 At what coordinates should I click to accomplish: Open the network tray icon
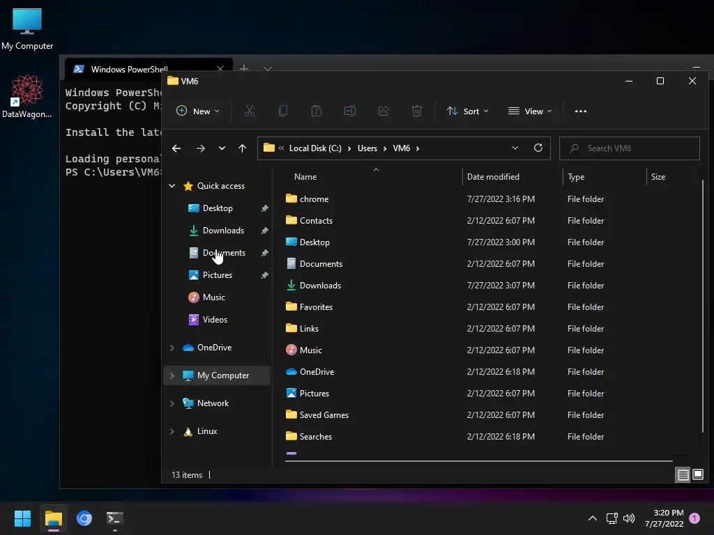point(612,518)
